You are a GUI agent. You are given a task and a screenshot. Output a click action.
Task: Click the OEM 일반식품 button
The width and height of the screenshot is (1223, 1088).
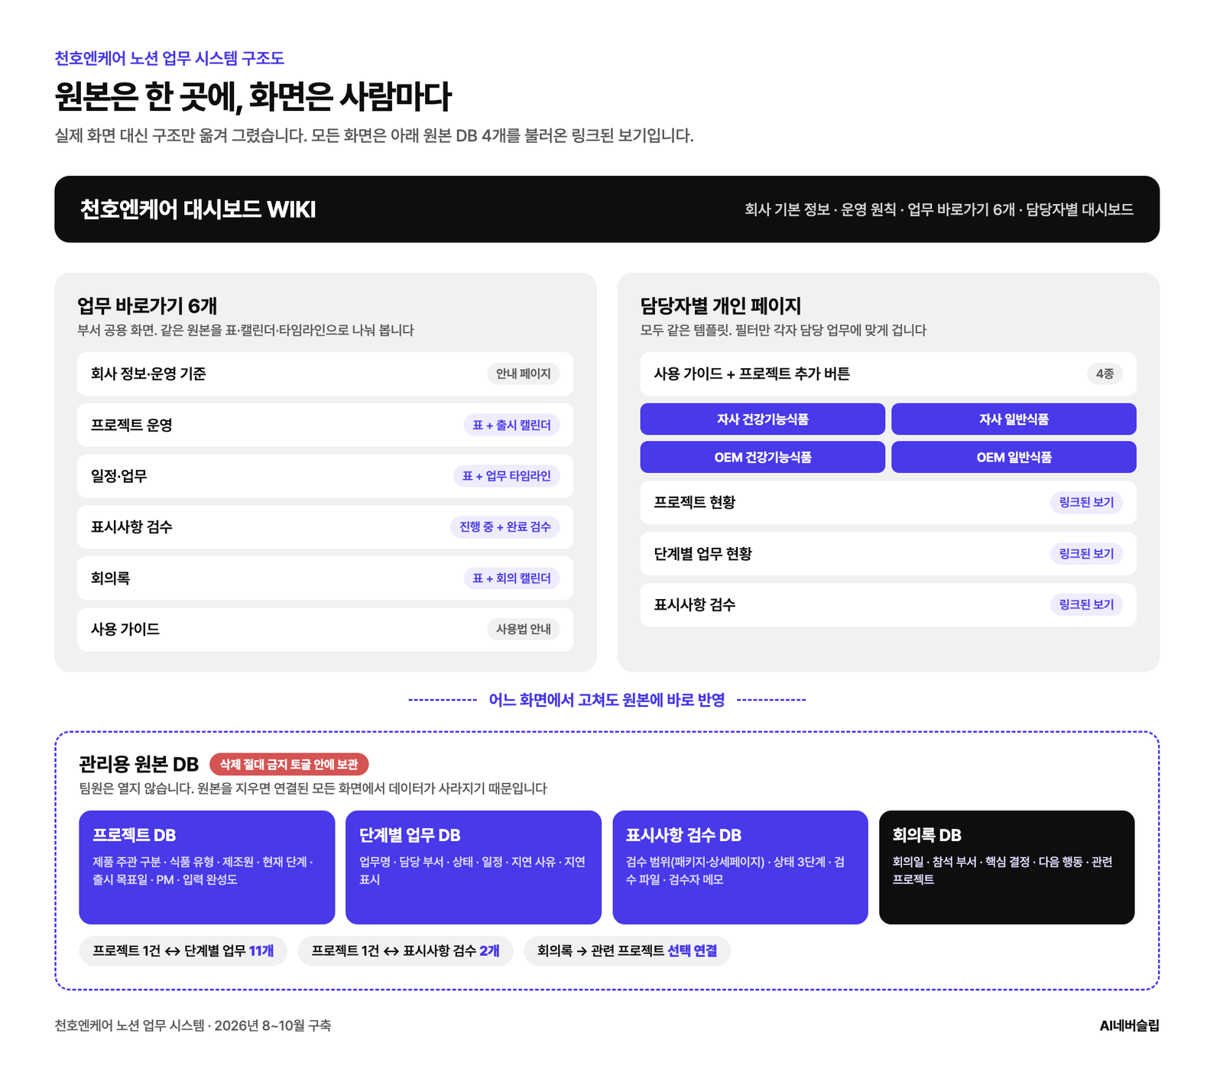(1014, 457)
